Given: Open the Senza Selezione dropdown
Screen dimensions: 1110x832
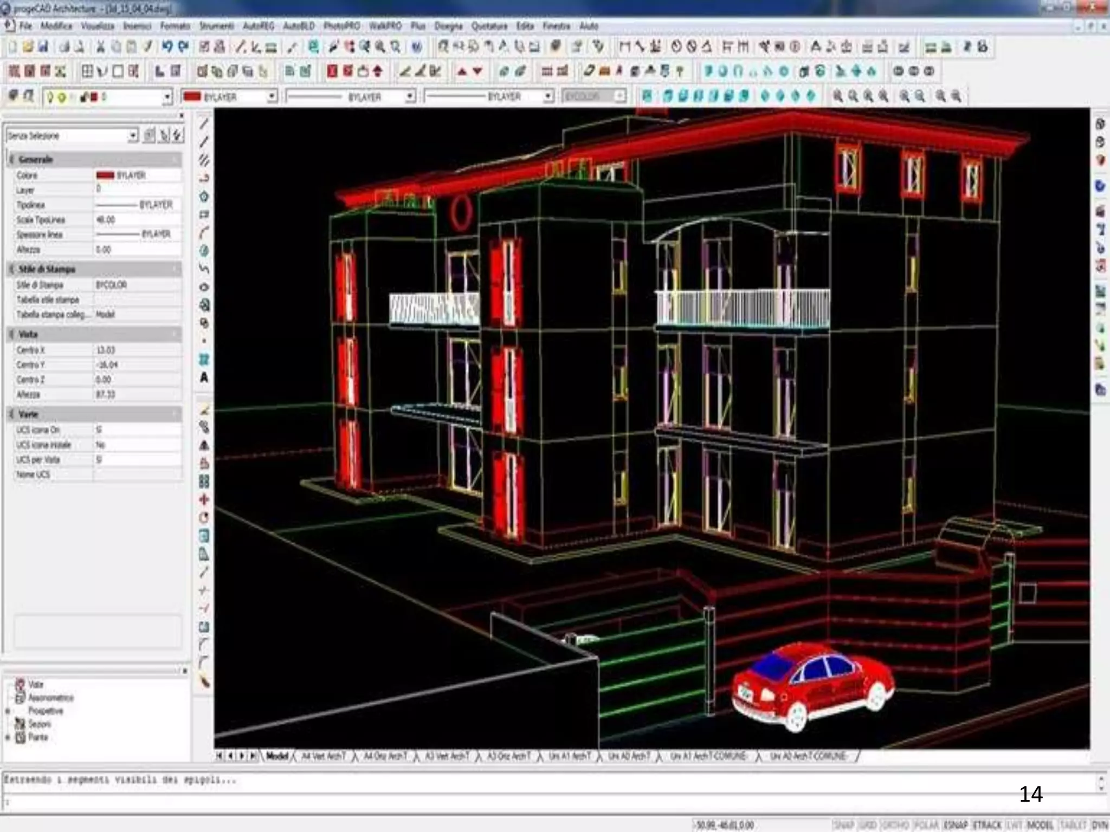Looking at the screenshot, I should [133, 135].
